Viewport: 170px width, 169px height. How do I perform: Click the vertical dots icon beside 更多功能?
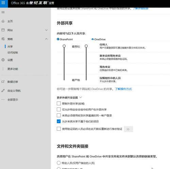[3, 69]
